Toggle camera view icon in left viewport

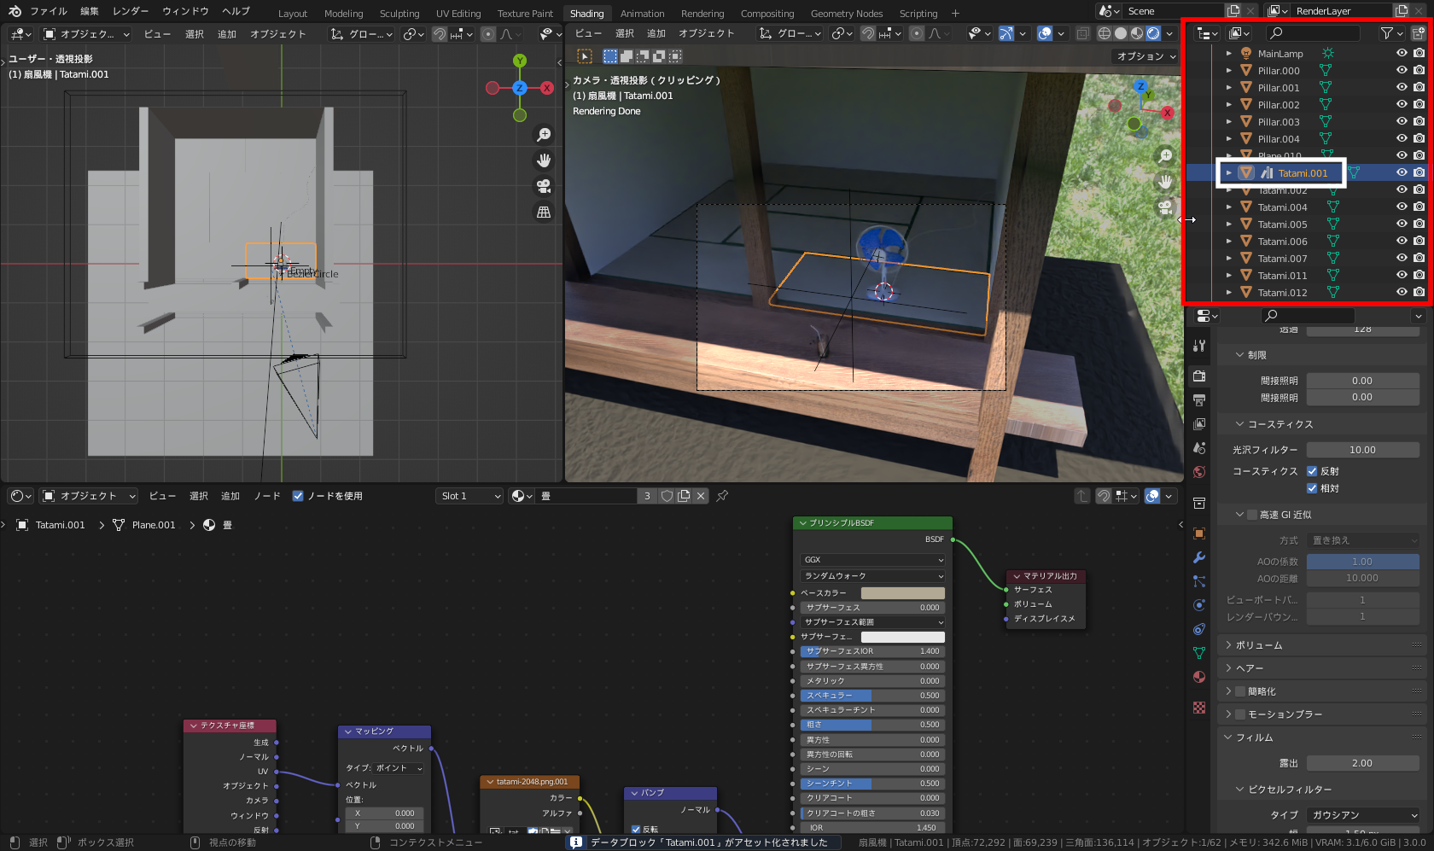pyautogui.click(x=543, y=186)
